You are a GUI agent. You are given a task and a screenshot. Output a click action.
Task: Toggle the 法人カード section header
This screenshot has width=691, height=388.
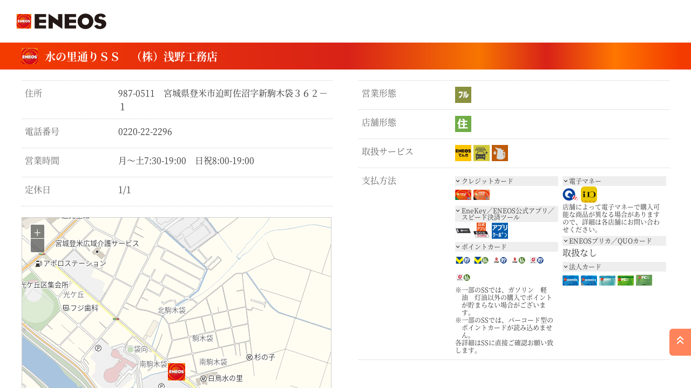pos(614,267)
